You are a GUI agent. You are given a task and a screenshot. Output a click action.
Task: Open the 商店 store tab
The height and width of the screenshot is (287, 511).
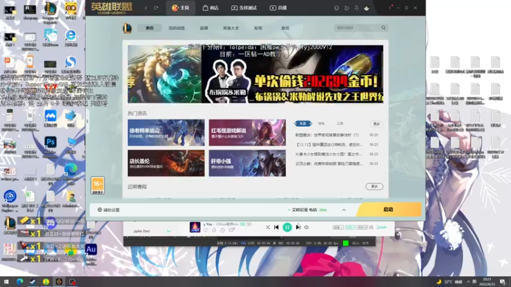(x=211, y=8)
